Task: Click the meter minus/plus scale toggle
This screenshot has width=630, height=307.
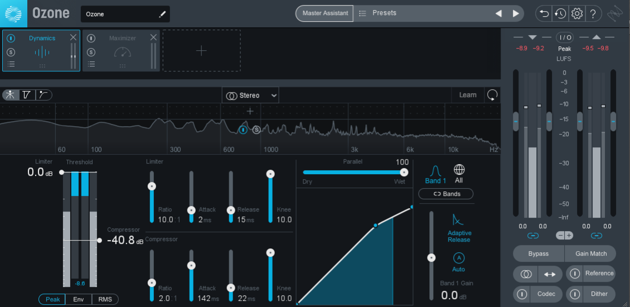Action: (565, 236)
